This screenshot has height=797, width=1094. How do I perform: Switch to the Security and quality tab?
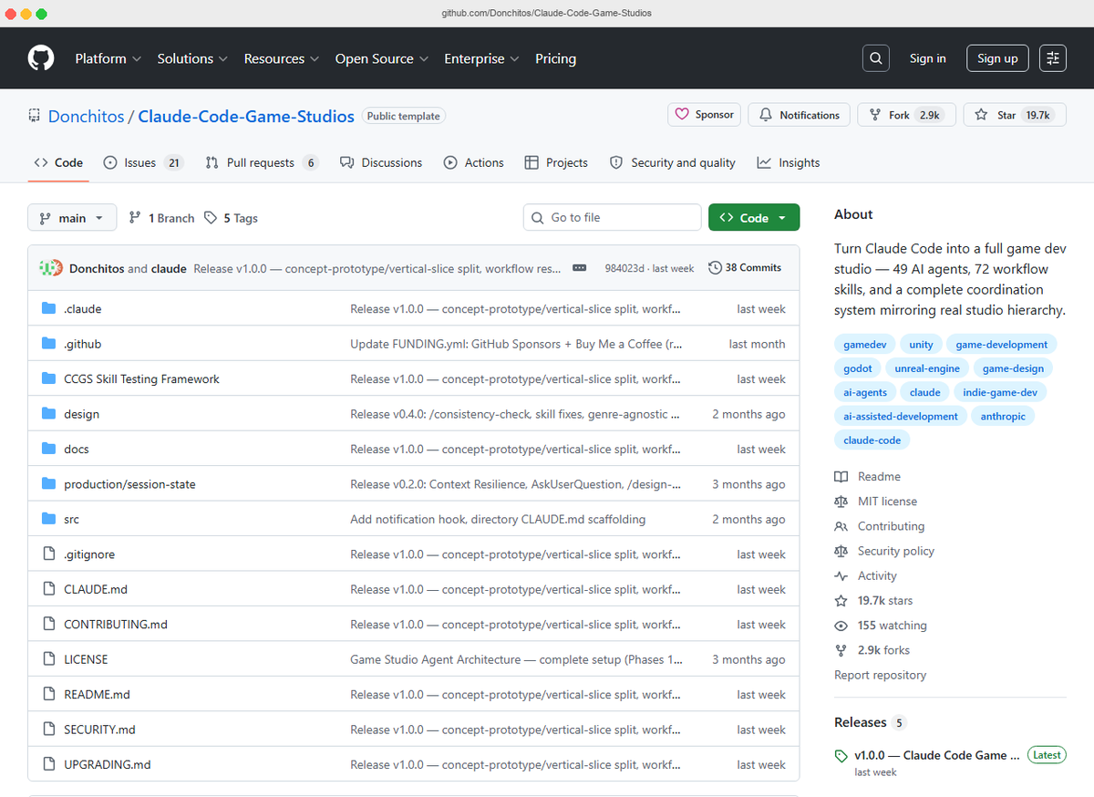point(672,162)
